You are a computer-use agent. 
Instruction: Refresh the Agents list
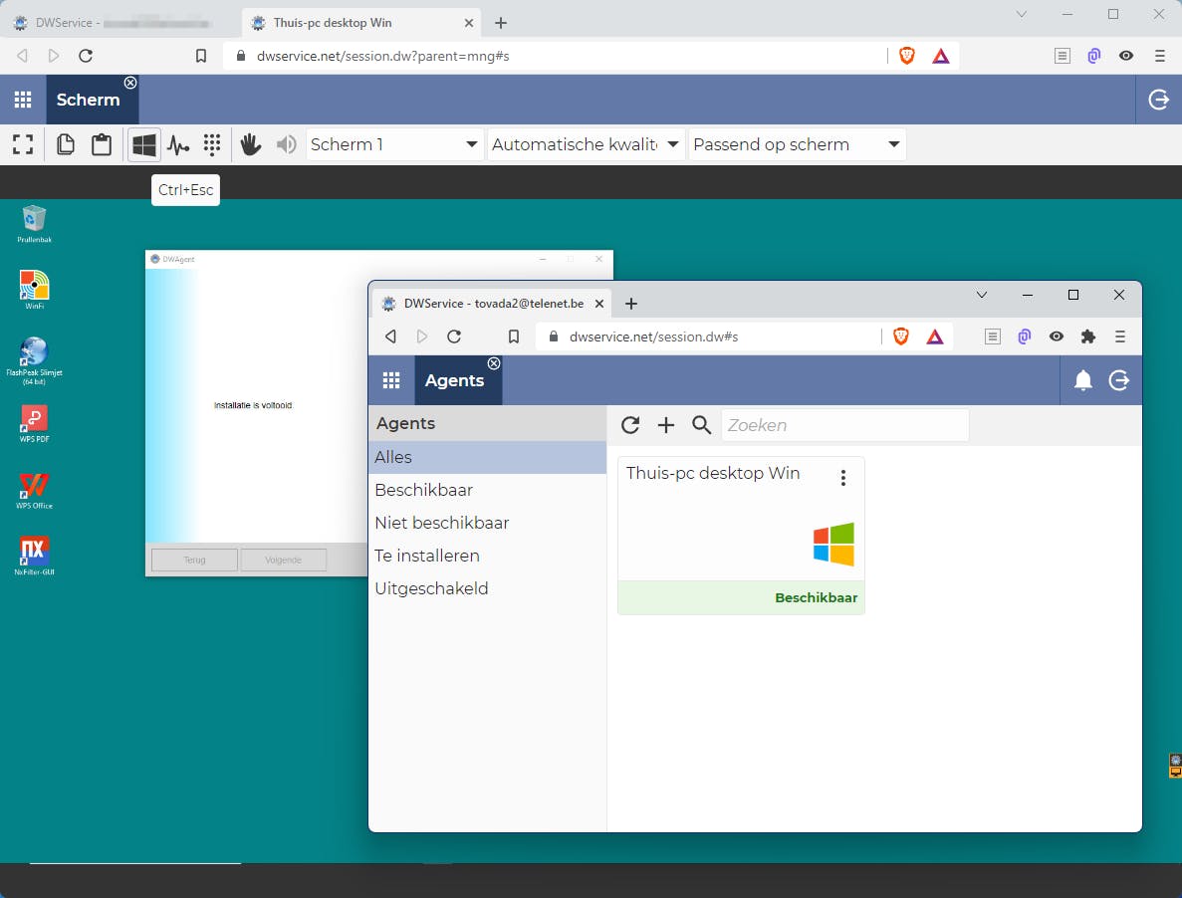[x=630, y=426]
